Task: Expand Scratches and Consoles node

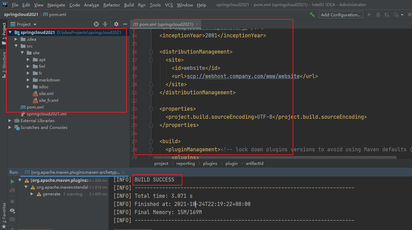Action: pyautogui.click(x=10, y=128)
